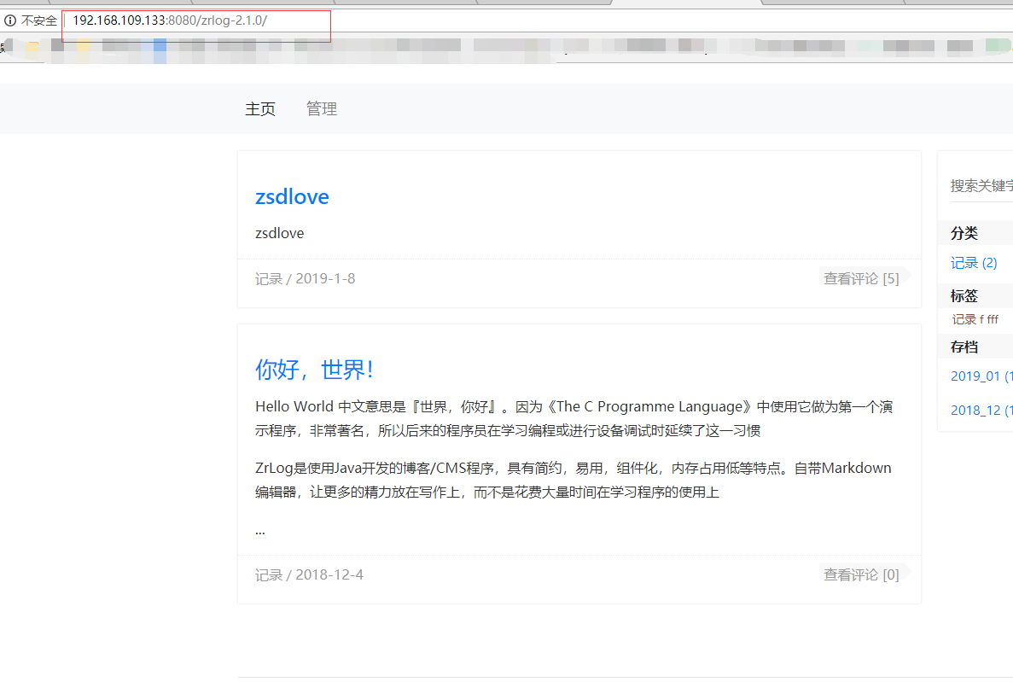Click the f fff tag in the sidebar

click(990, 318)
